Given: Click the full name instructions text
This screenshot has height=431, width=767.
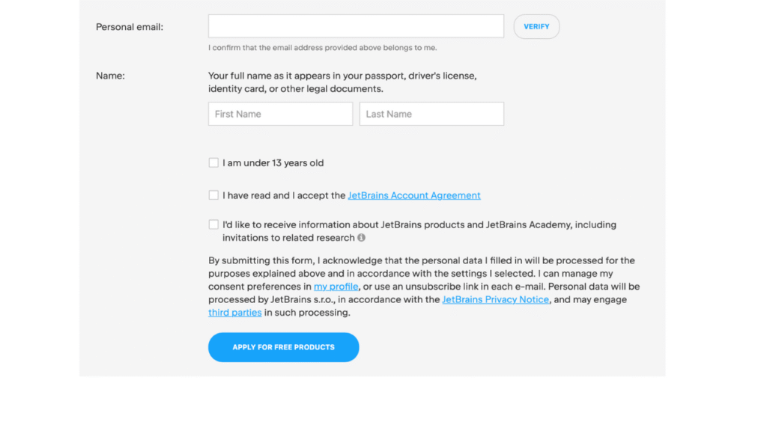Looking at the screenshot, I should tap(342, 82).
